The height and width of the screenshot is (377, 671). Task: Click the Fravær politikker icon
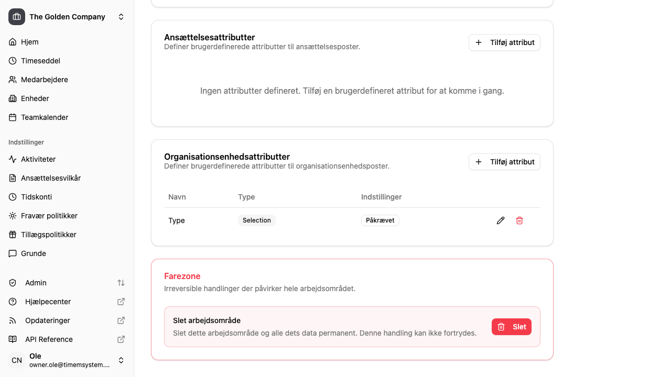pos(12,216)
